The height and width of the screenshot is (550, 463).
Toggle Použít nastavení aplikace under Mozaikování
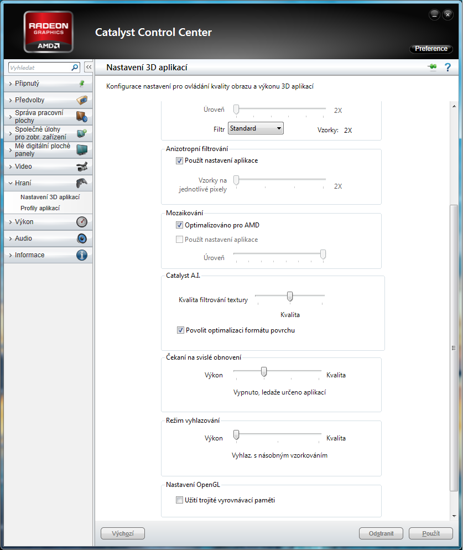pos(179,240)
